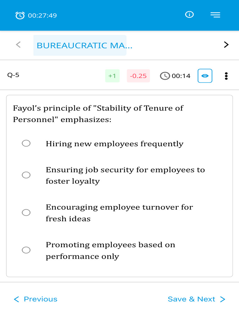239x318 pixels.
Task: Click the Q-5 question number label
Action: pos(13,75)
